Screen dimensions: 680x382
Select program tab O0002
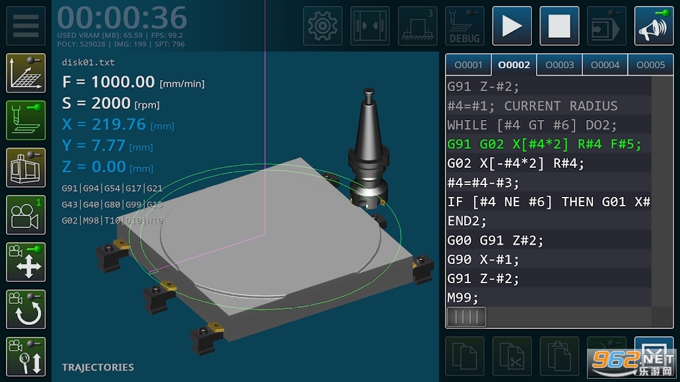click(x=514, y=65)
